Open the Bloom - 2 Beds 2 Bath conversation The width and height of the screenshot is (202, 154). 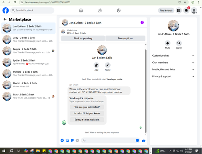coord(28,85)
